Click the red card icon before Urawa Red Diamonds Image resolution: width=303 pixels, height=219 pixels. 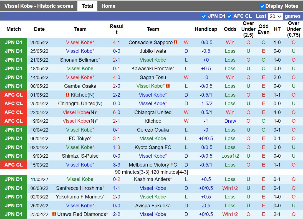(54, 214)
